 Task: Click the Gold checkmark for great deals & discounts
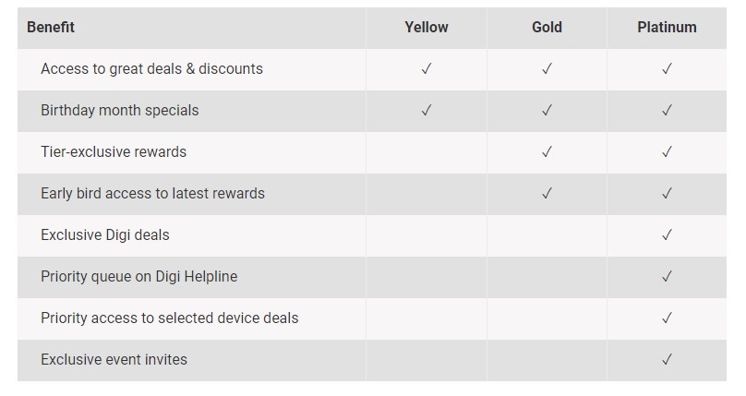click(547, 69)
